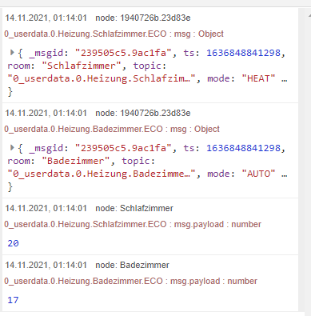Click room value "Schlafzimmer"
The image size is (311, 316).
click(x=82, y=66)
